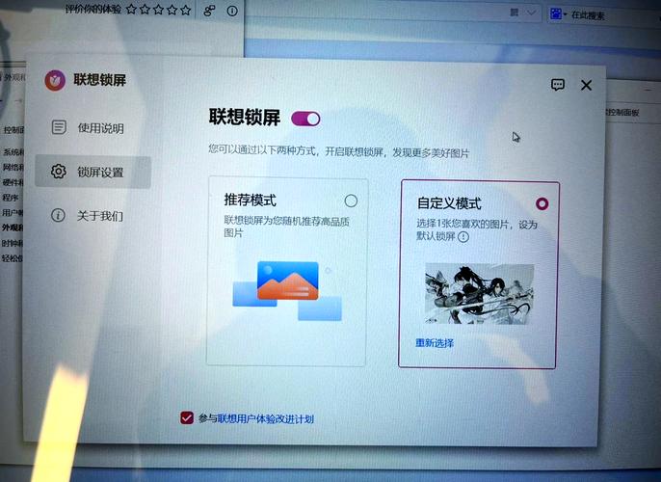Click the 自定义模式 card title
The image size is (661, 482).
449,203
